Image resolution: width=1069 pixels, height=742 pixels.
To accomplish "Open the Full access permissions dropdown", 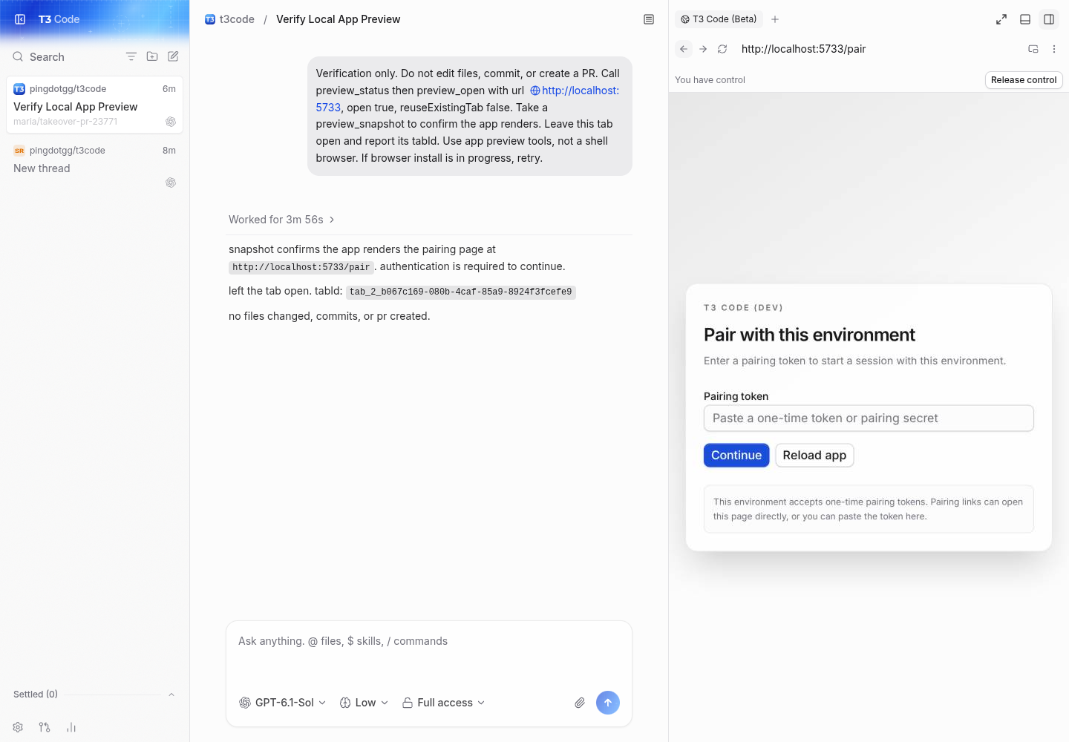I will [x=444, y=703].
